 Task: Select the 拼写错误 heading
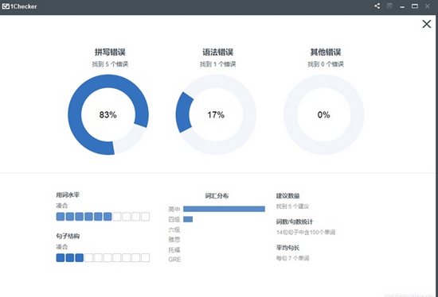click(x=110, y=52)
